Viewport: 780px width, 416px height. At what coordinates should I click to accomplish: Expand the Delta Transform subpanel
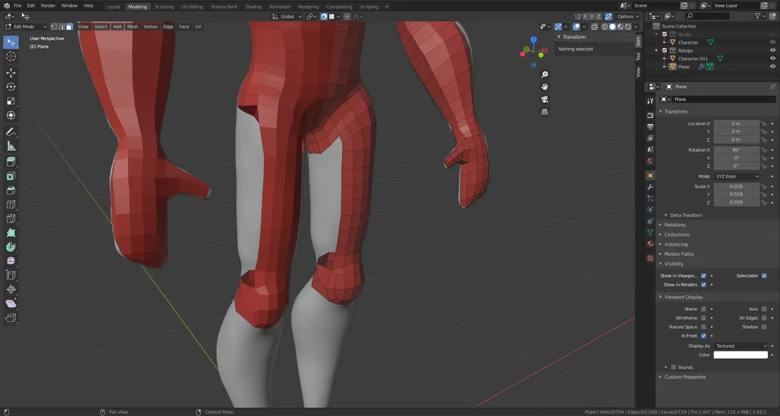click(x=686, y=215)
